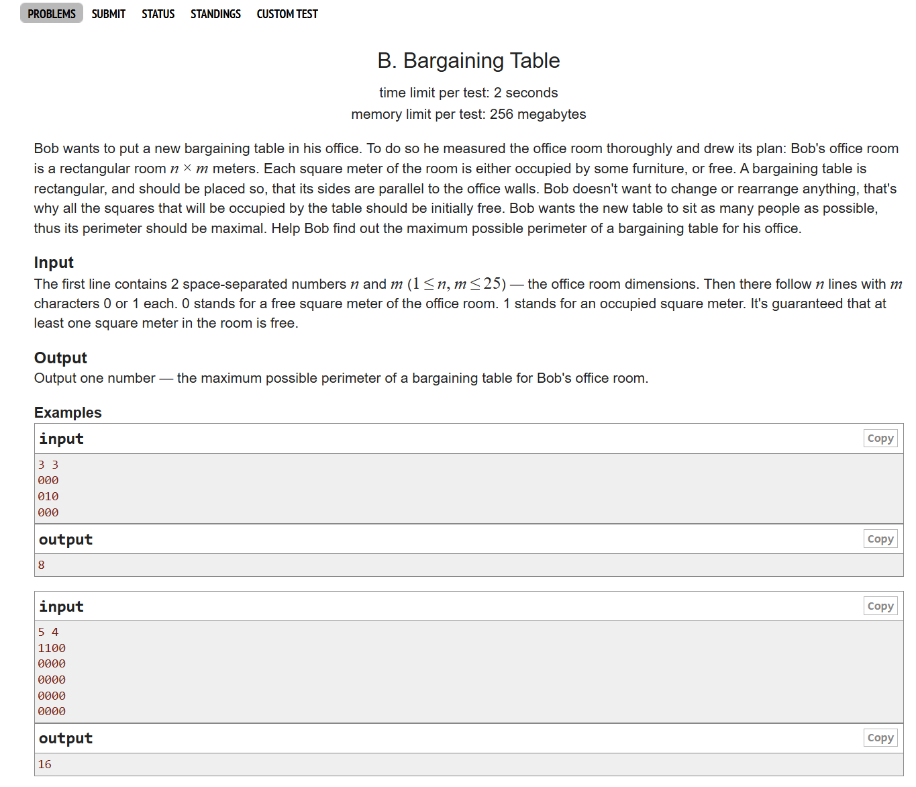Copy the second example output
This screenshot has width=916, height=787.
coord(880,738)
